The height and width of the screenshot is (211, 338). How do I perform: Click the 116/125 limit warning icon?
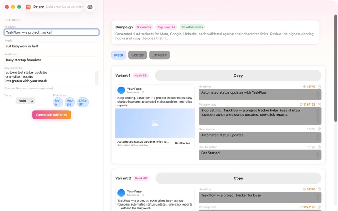pyautogui.click(x=301, y=104)
